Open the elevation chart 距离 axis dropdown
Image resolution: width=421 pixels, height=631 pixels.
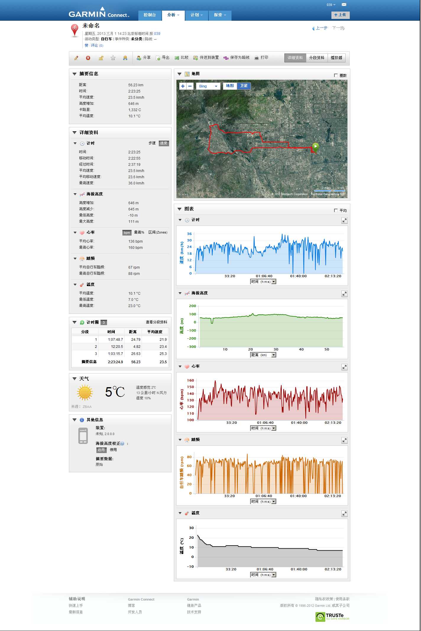point(263,355)
